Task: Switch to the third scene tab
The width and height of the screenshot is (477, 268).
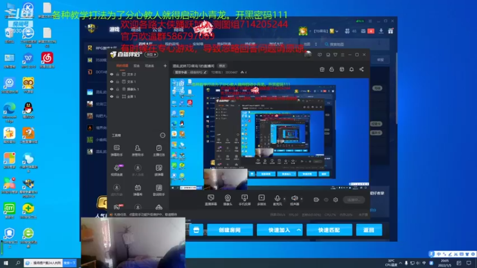Action: tap(150, 66)
